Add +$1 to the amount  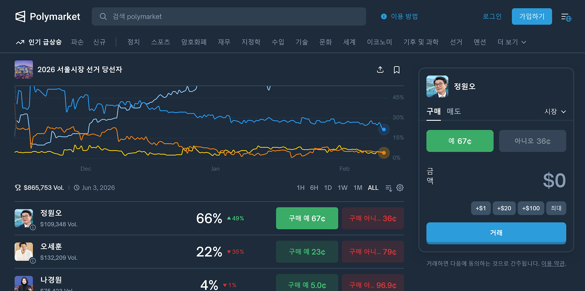pyautogui.click(x=481, y=208)
